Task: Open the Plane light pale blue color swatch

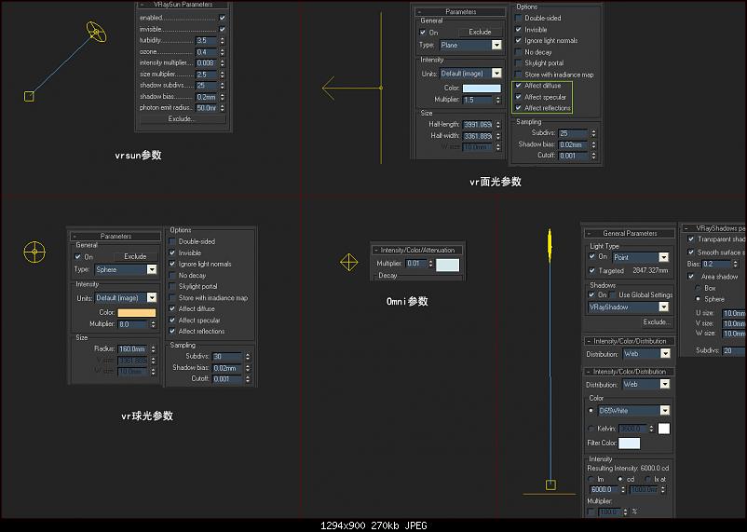Action: click(482, 89)
